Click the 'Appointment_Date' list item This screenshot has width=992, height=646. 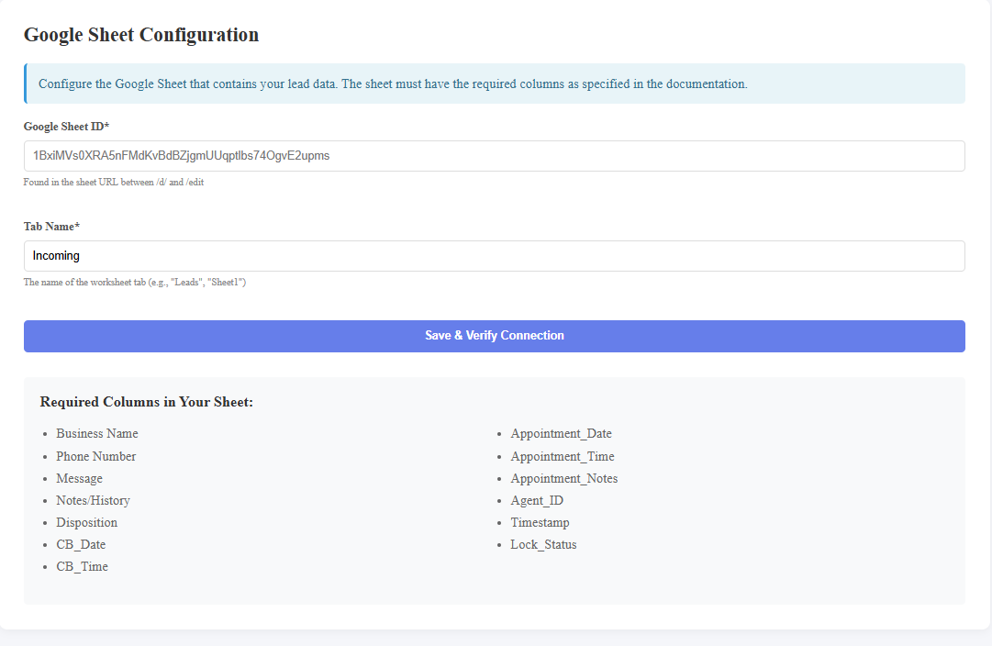pyautogui.click(x=562, y=433)
